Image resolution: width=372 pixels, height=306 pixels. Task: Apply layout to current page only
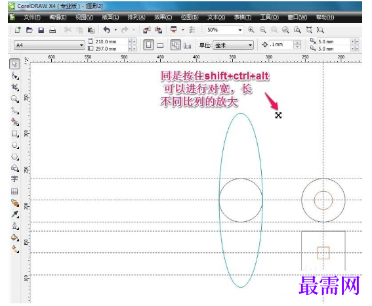(188, 45)
